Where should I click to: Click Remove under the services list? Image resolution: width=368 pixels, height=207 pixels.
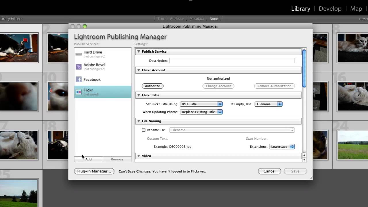117,159
